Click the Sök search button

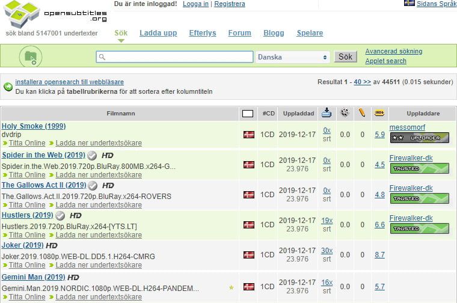click(x=345, y=57)
